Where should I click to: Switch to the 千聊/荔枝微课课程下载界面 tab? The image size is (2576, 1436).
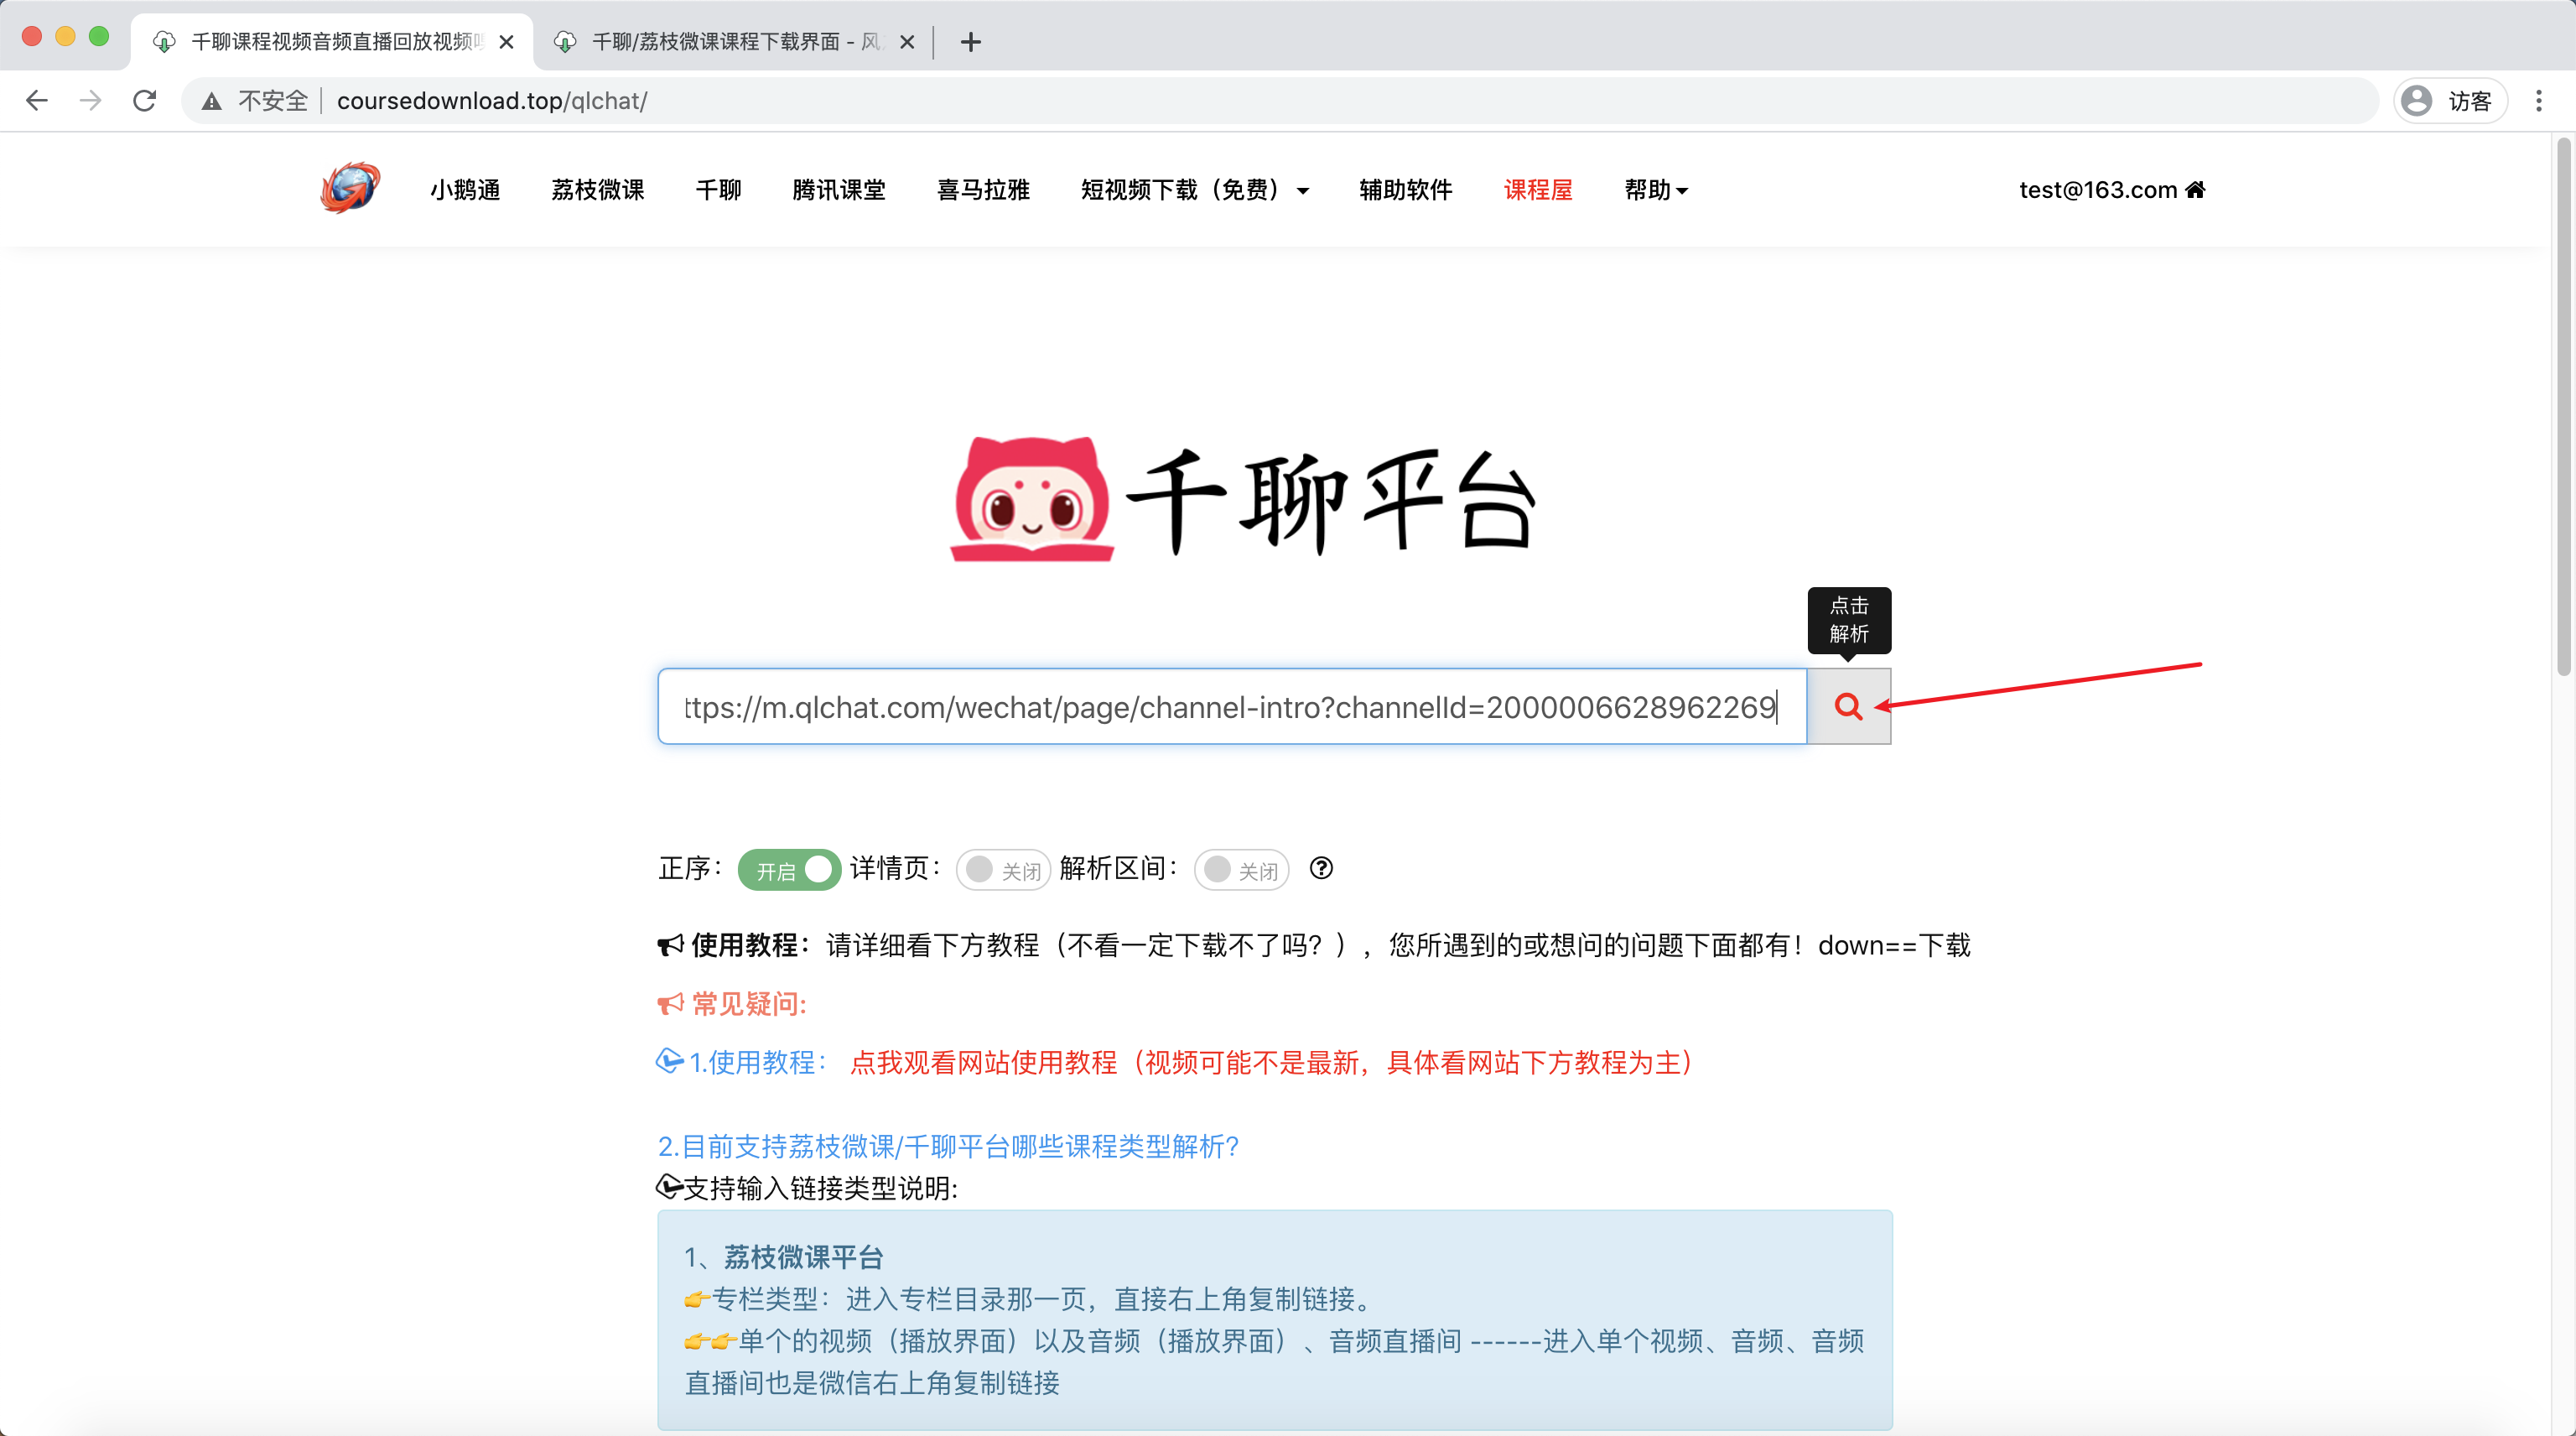click(x=733, y=42)
